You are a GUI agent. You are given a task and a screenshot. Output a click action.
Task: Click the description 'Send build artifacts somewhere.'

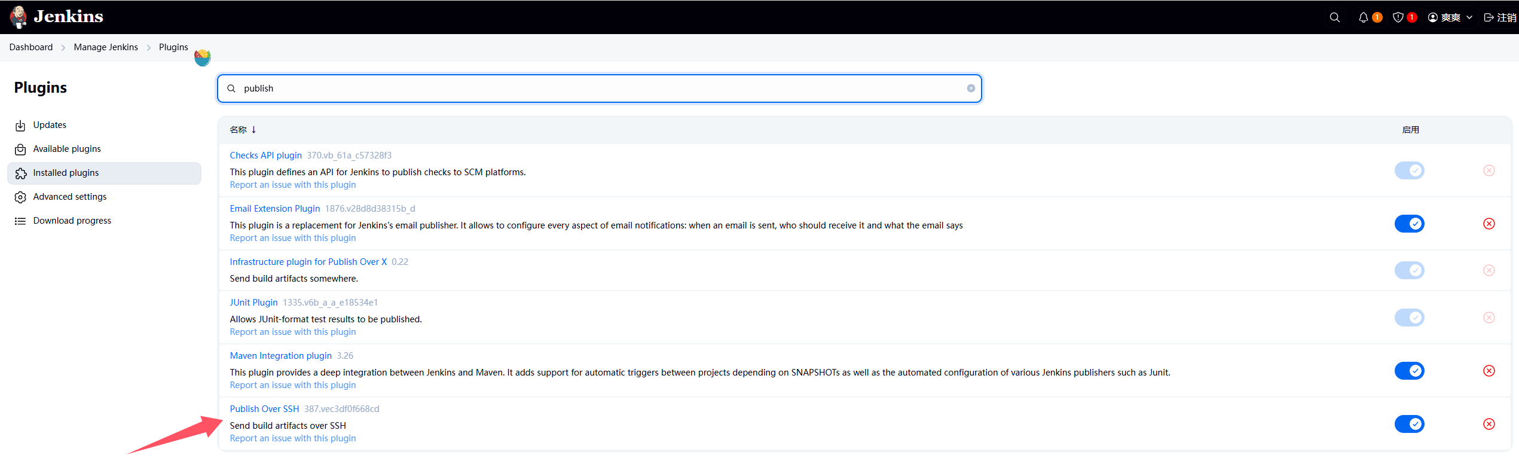294,279
